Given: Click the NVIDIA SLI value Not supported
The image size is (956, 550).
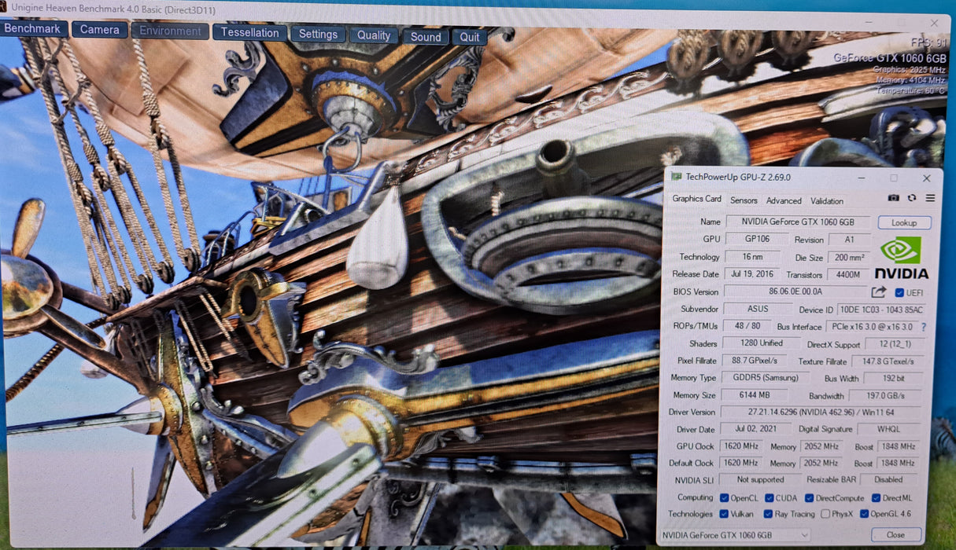Looking at the screenshot, I should tap(761, 479).
